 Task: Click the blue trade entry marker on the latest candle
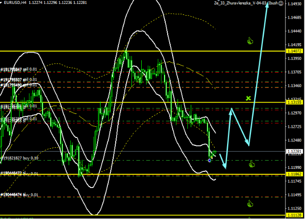tap(210, 160)
